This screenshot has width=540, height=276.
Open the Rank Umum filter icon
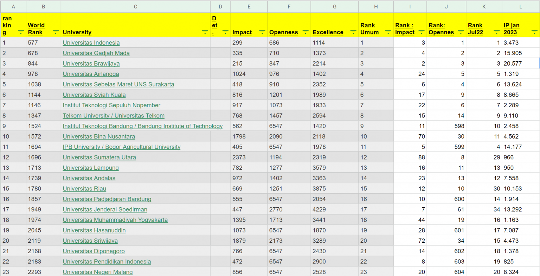[388, 32]
